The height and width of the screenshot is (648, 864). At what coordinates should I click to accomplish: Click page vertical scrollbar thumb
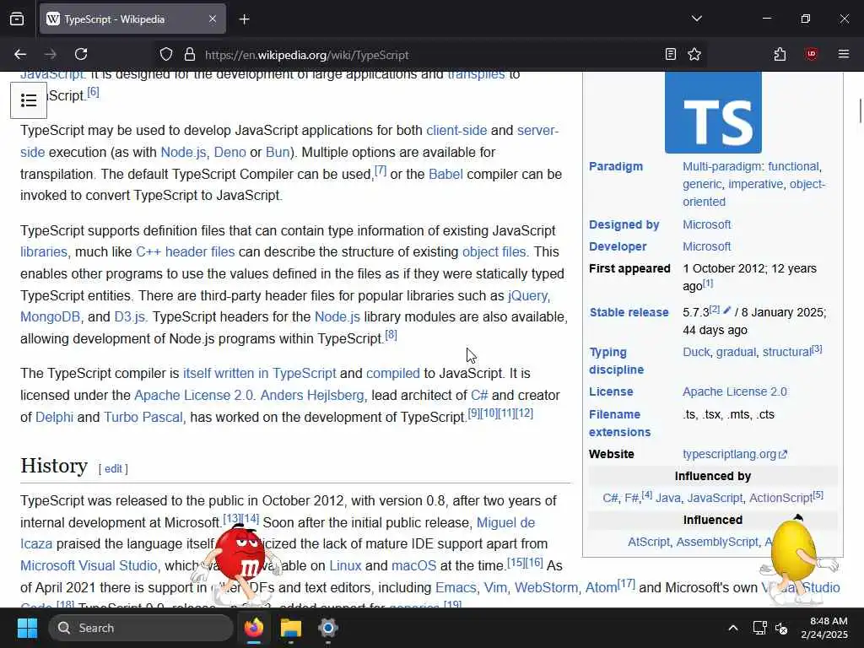click(860, 111)
